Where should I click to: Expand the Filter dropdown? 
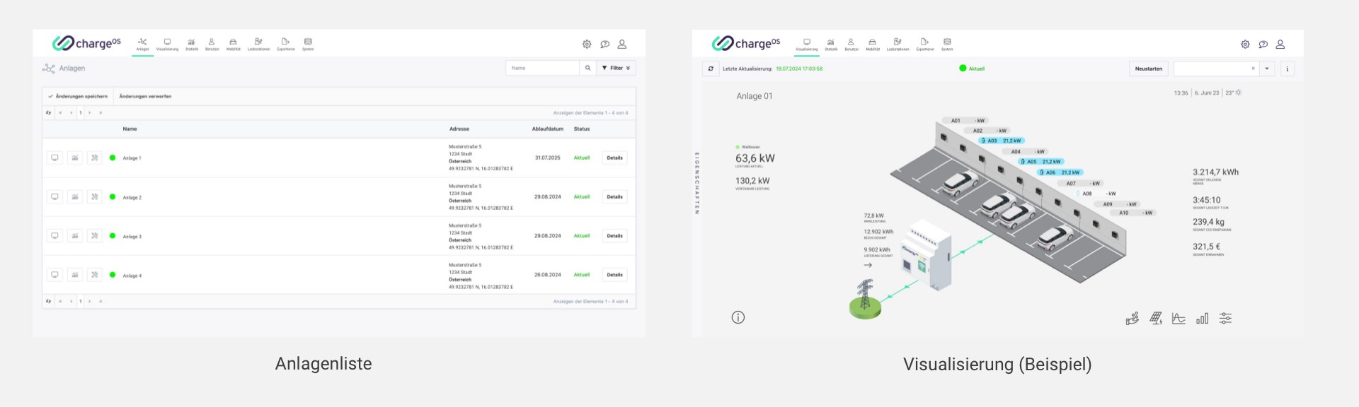[x=616, y=68]
